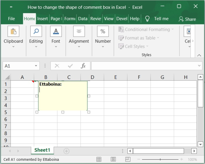Open the Alignment group icon

pos(79,31)
